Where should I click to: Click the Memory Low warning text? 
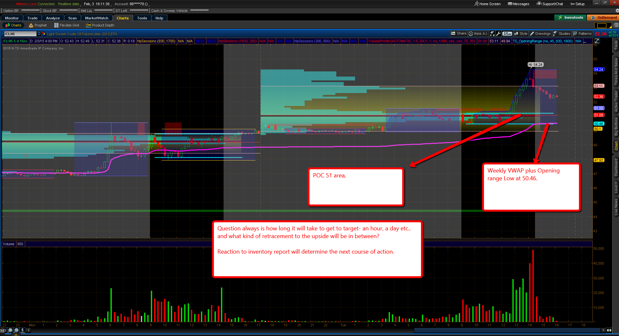[x=26, y=4]
